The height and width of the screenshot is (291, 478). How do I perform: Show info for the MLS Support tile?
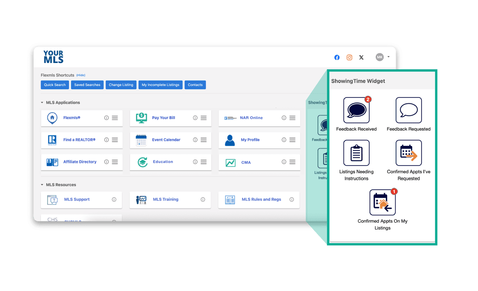114,200
